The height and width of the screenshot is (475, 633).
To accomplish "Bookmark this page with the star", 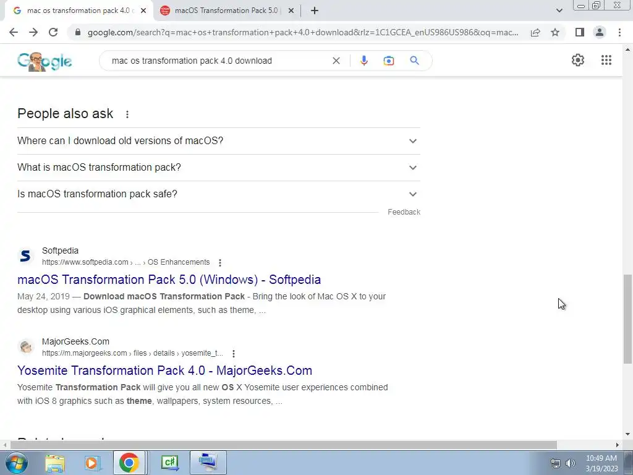I will pos(555,32).
